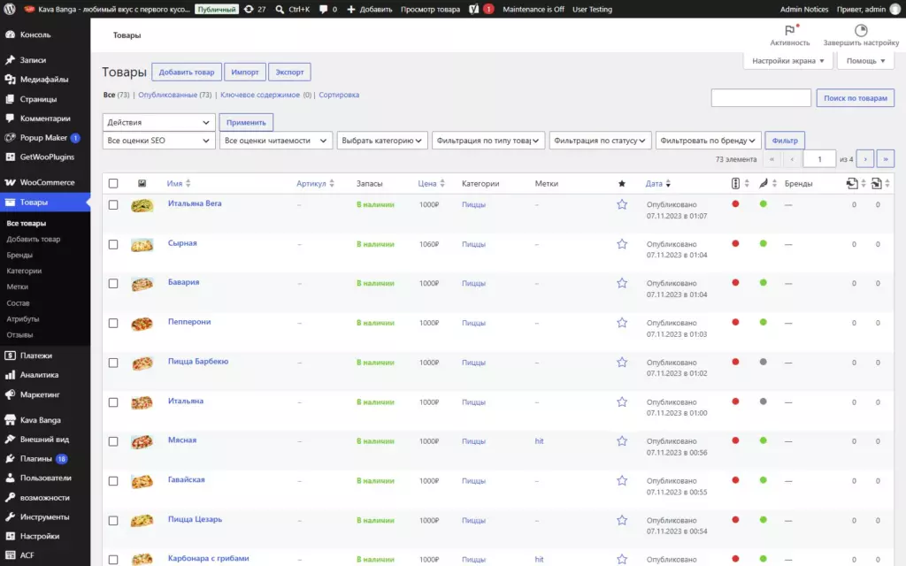The height and width of the screenshot is (566, 906).
Task: Check the Гавайская row checkbox
Action: [113, 481]
